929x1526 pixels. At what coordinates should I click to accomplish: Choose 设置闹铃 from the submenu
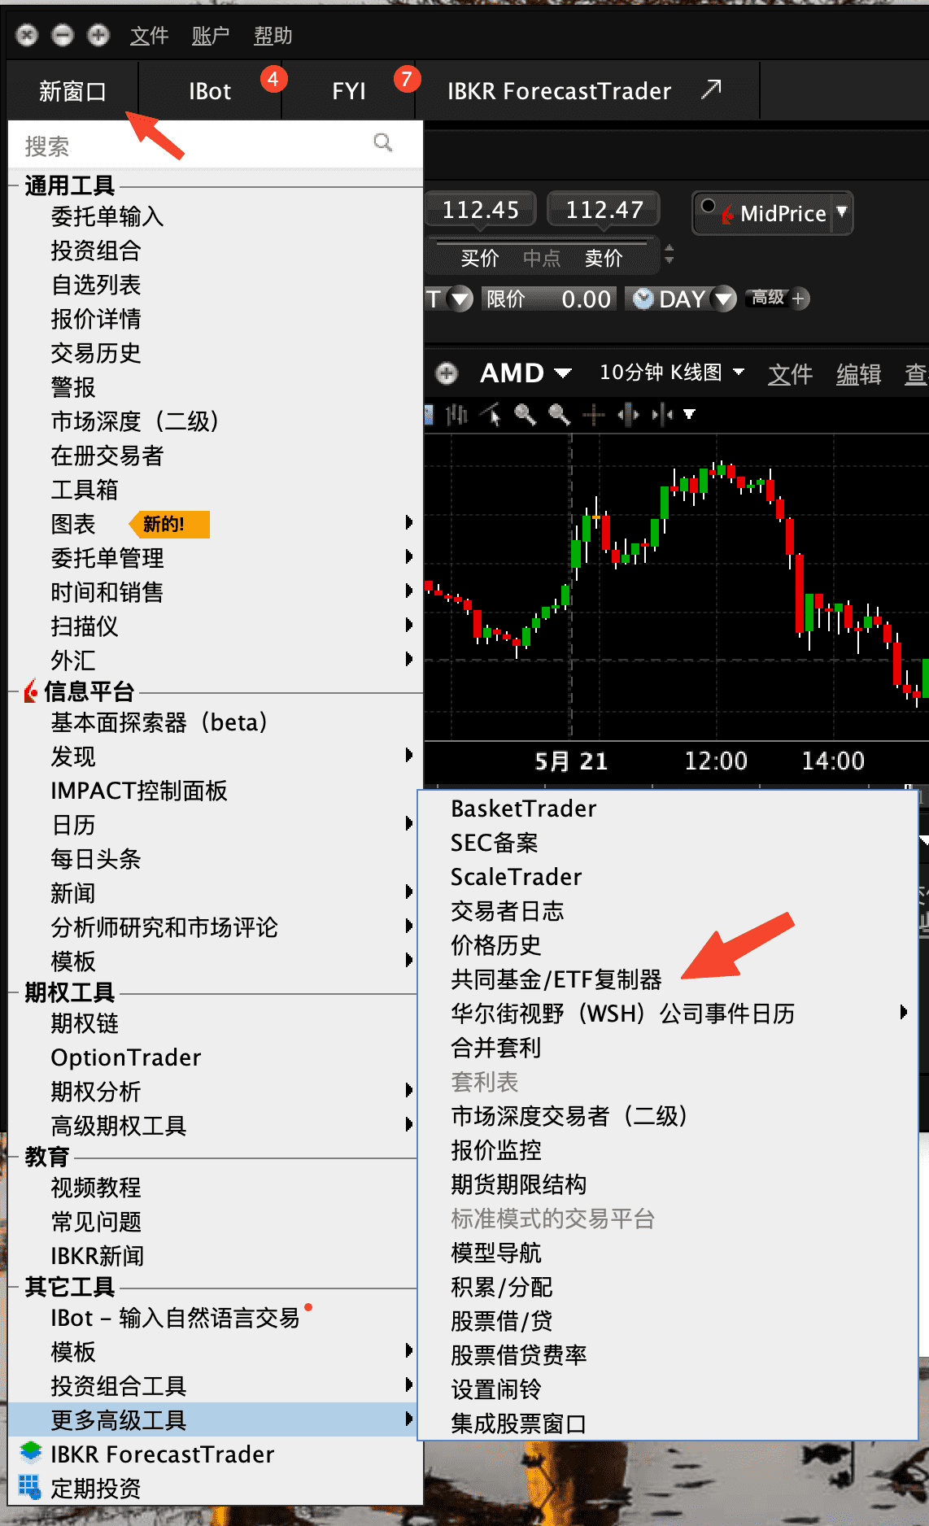[x=496, y=1389]
